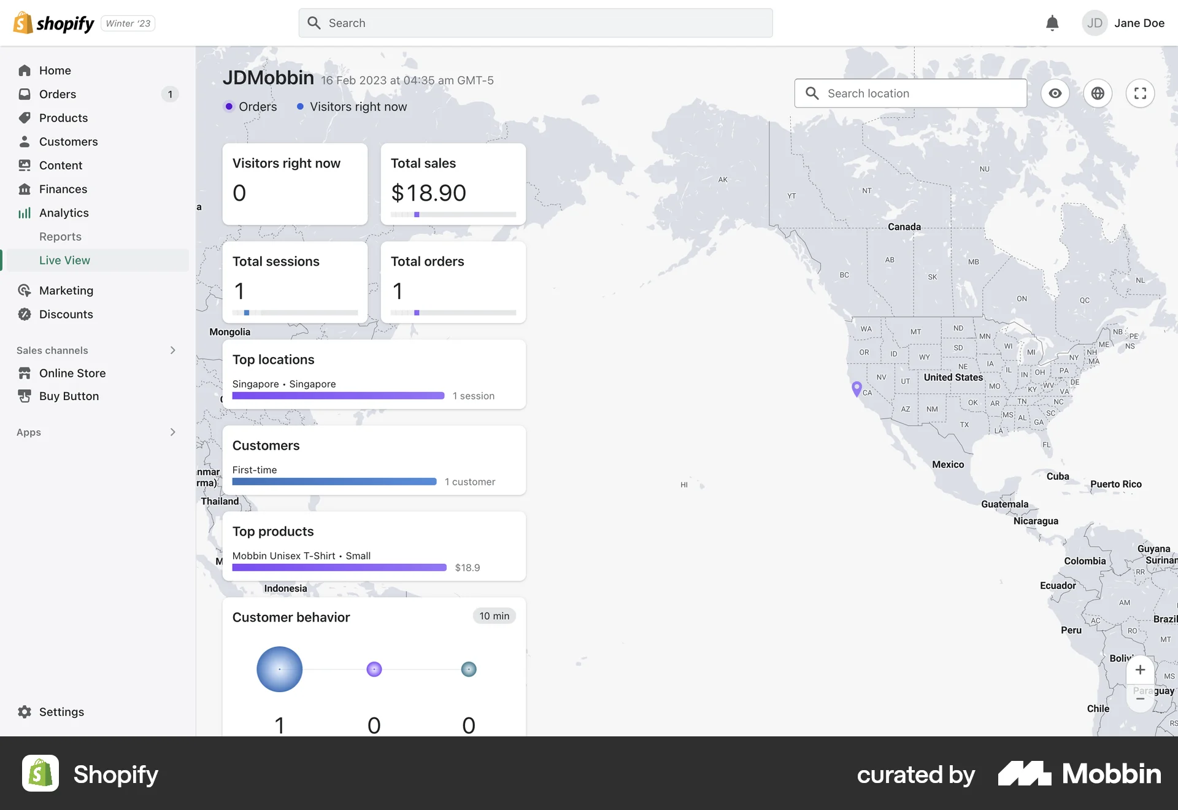Switch to the Reports view

point(60,236)
